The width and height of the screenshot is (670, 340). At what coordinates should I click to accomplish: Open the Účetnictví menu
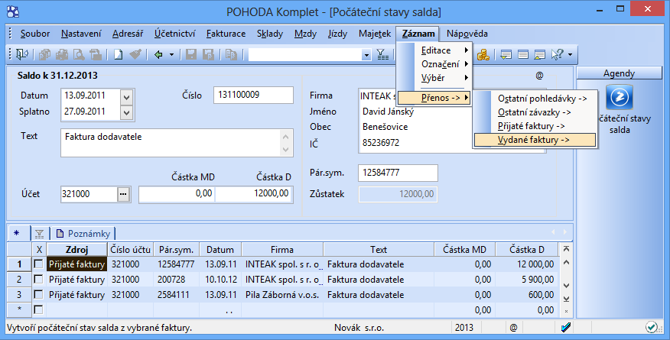(174, 34)
